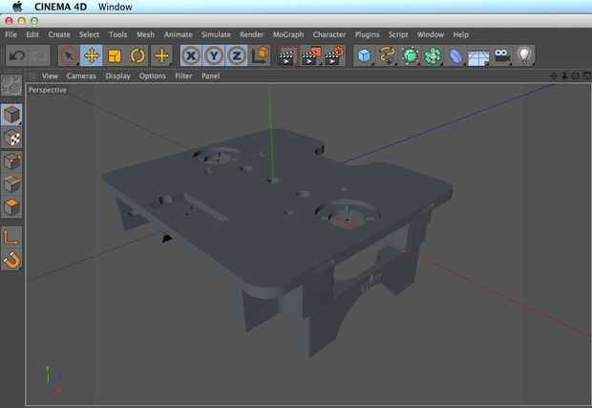Open the array modeling objects icon
Image resolution: width=592 pixels, height=408 pixels.
point(433,56)
